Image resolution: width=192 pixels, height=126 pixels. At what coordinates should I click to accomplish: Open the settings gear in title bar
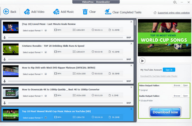[x=175, y=2]
